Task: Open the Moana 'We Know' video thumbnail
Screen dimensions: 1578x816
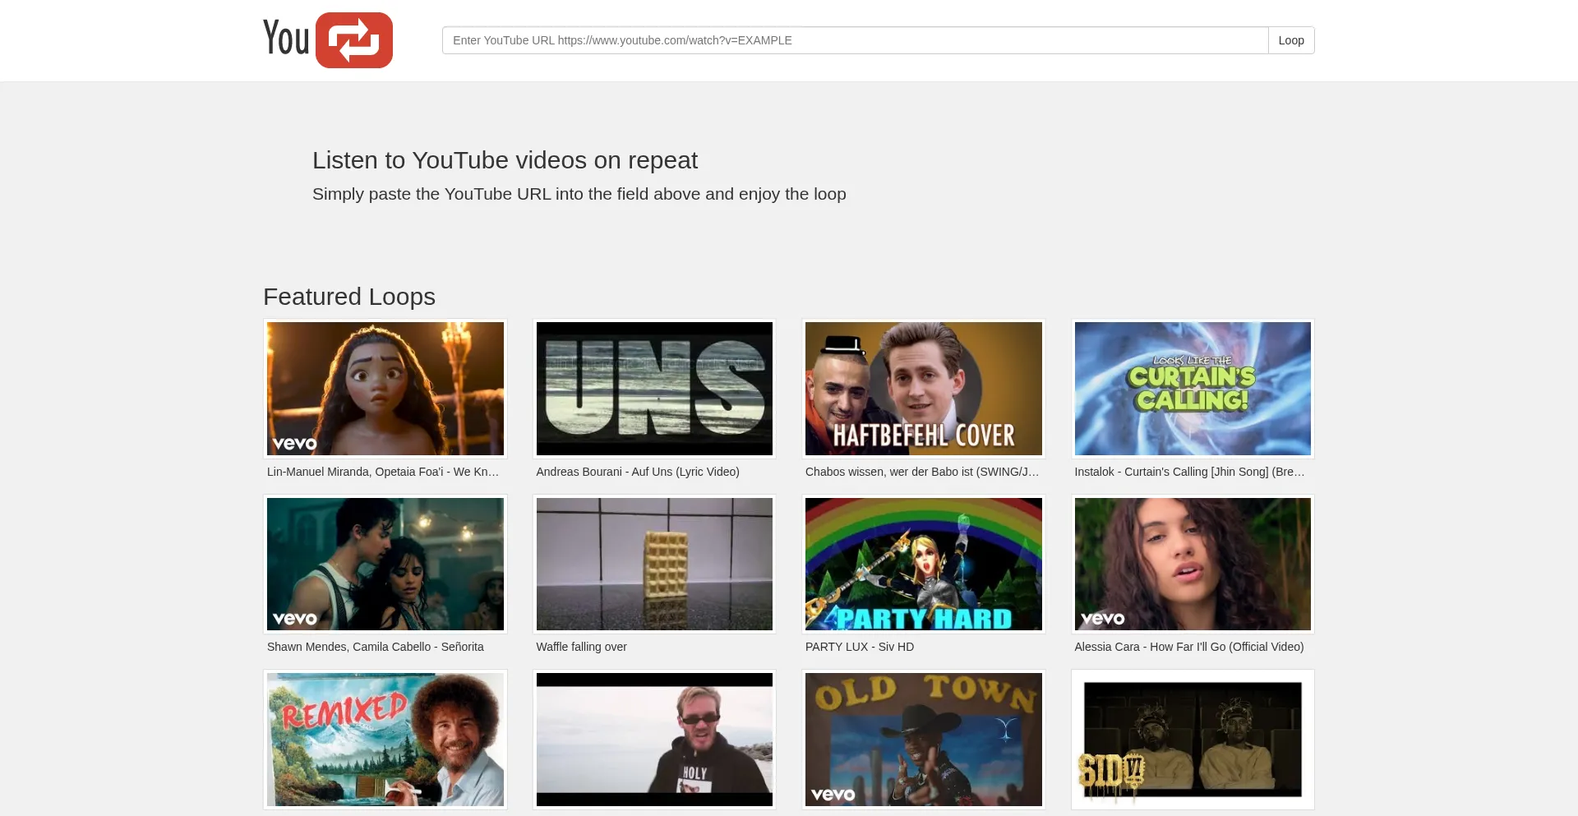Action: 385,389
